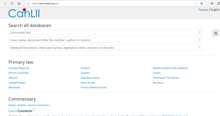Focus the Document text search field
The width and height of the screenshot is (220, 116).
tap(105, 32)
